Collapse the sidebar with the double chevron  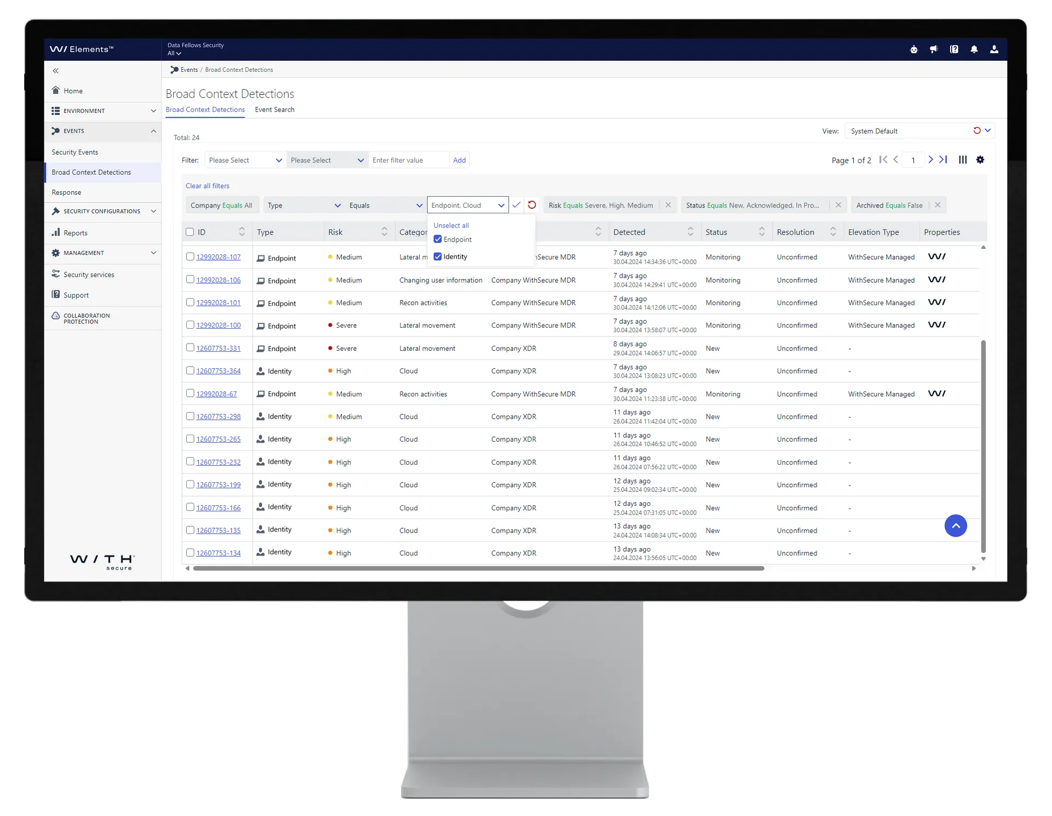(x=55, y=71)
